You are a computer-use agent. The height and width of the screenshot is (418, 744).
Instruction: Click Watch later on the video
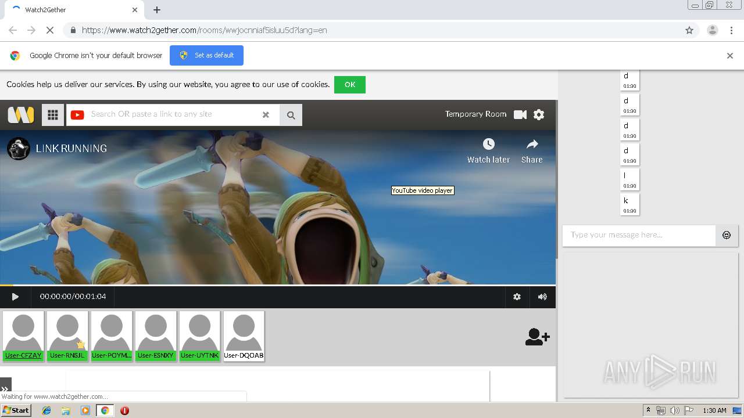coord(488,151)
